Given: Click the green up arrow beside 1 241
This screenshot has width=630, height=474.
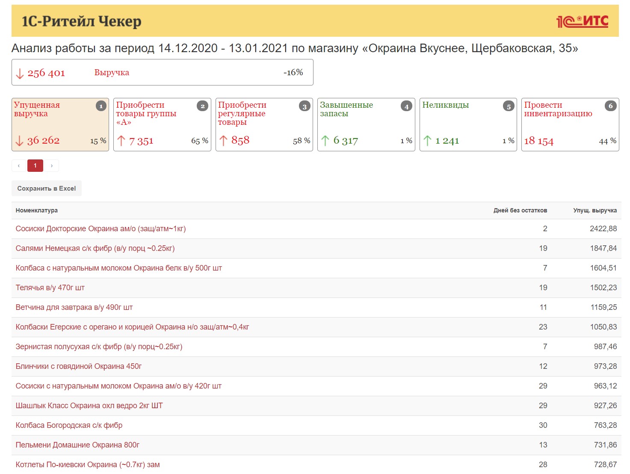Looking at the screenshot, I should (427, 141).
